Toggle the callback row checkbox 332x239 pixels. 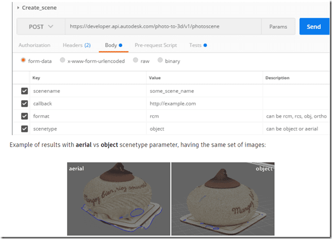pos(24,104)
